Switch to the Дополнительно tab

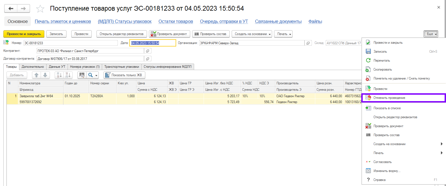click(x=33, y=67)
